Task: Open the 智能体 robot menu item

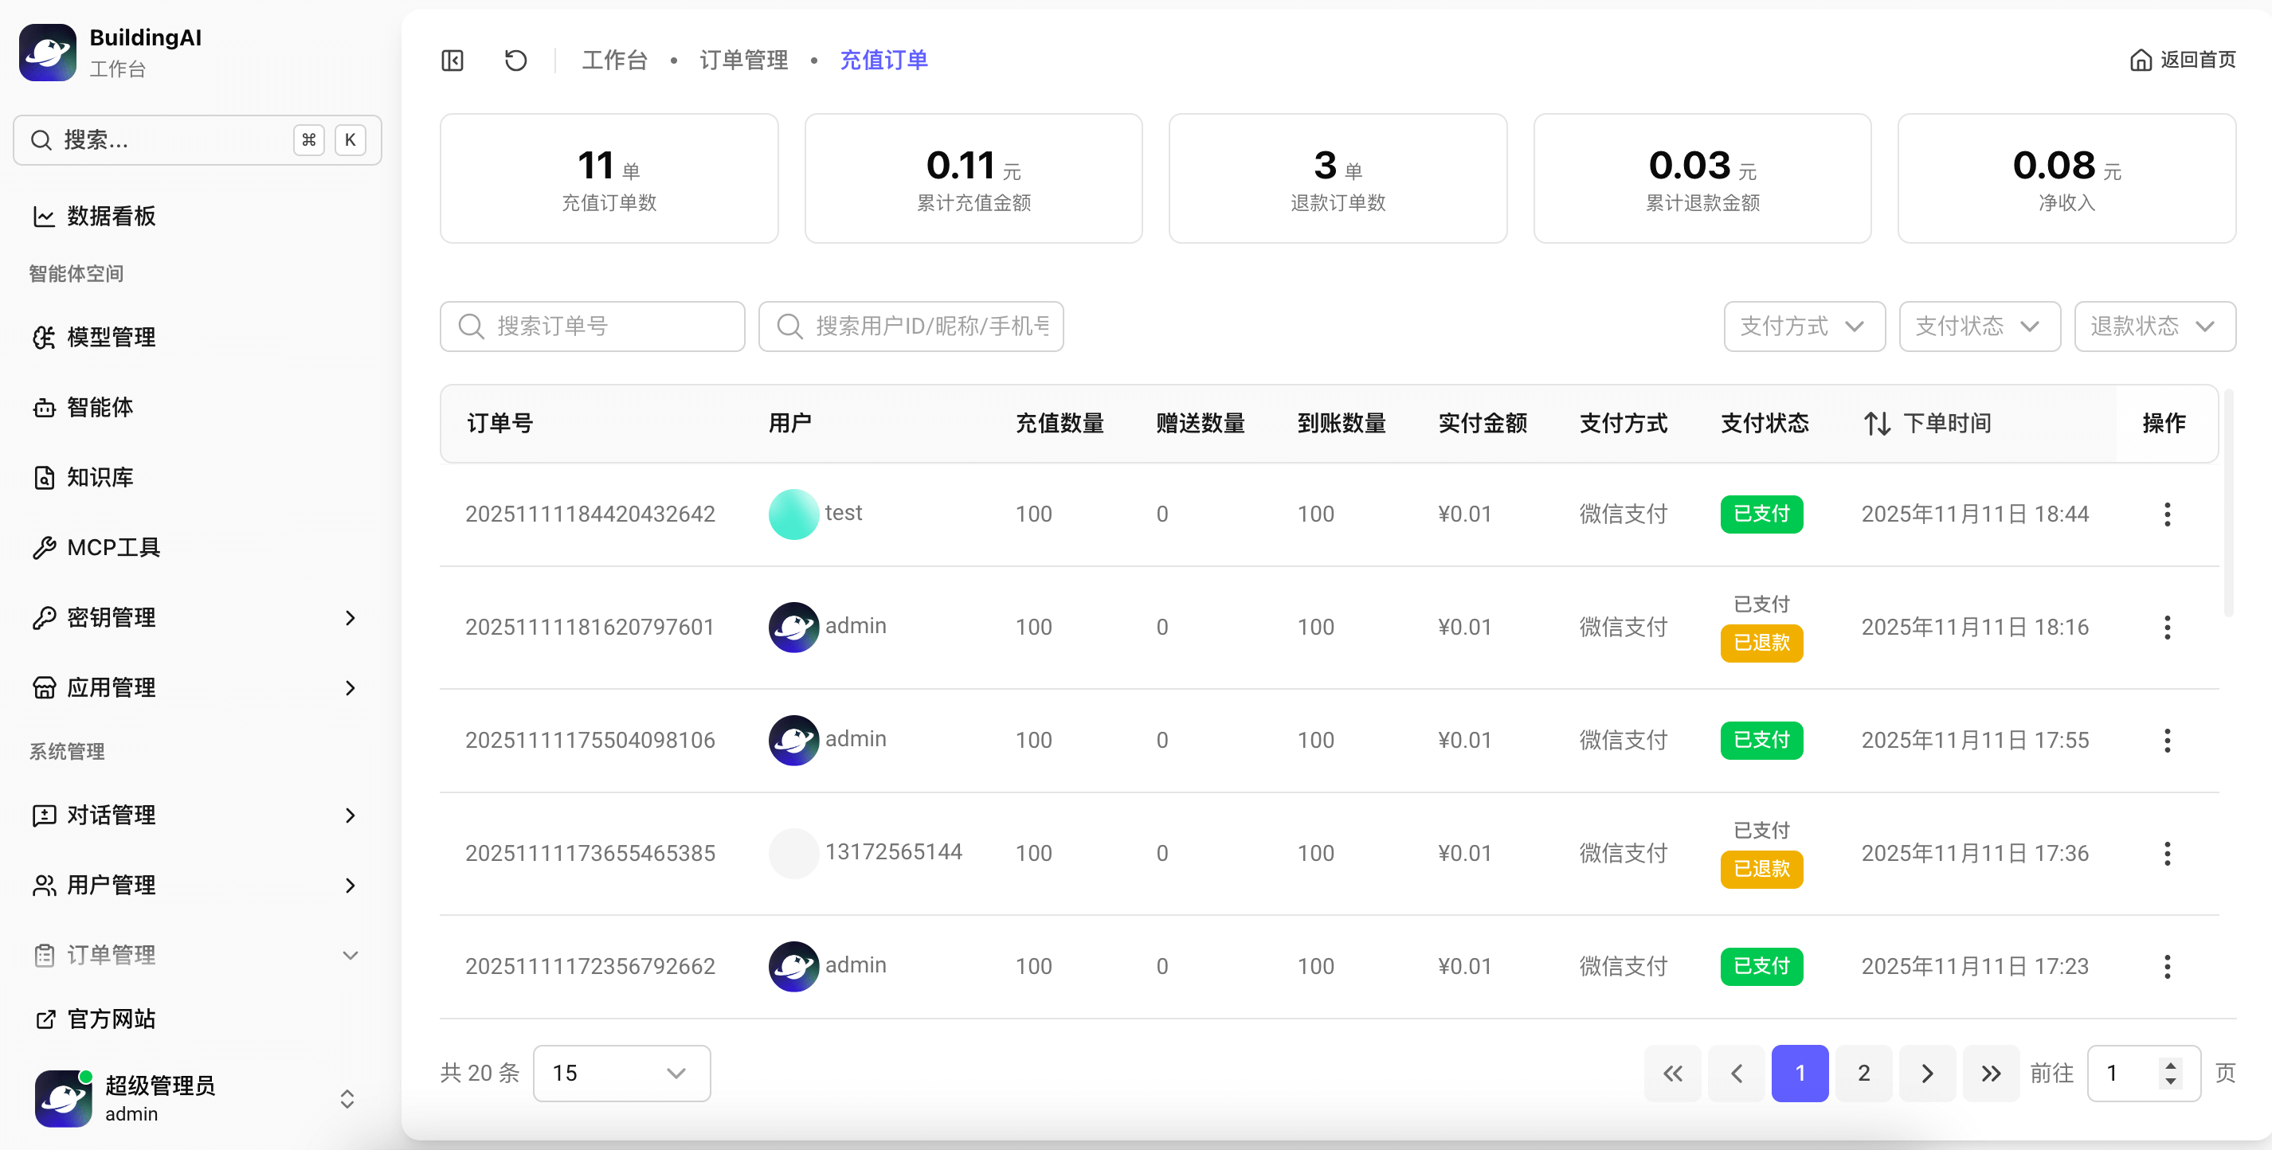Action: pyautogui.click(x=99, y=408)
